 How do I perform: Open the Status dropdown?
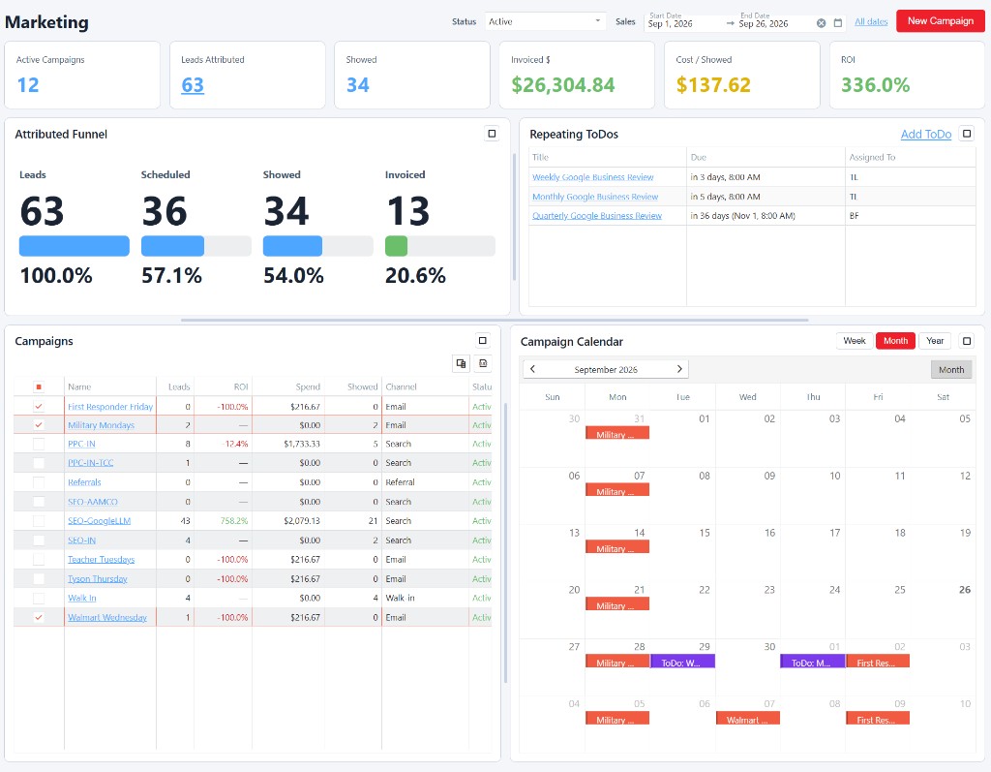point(545,21)
